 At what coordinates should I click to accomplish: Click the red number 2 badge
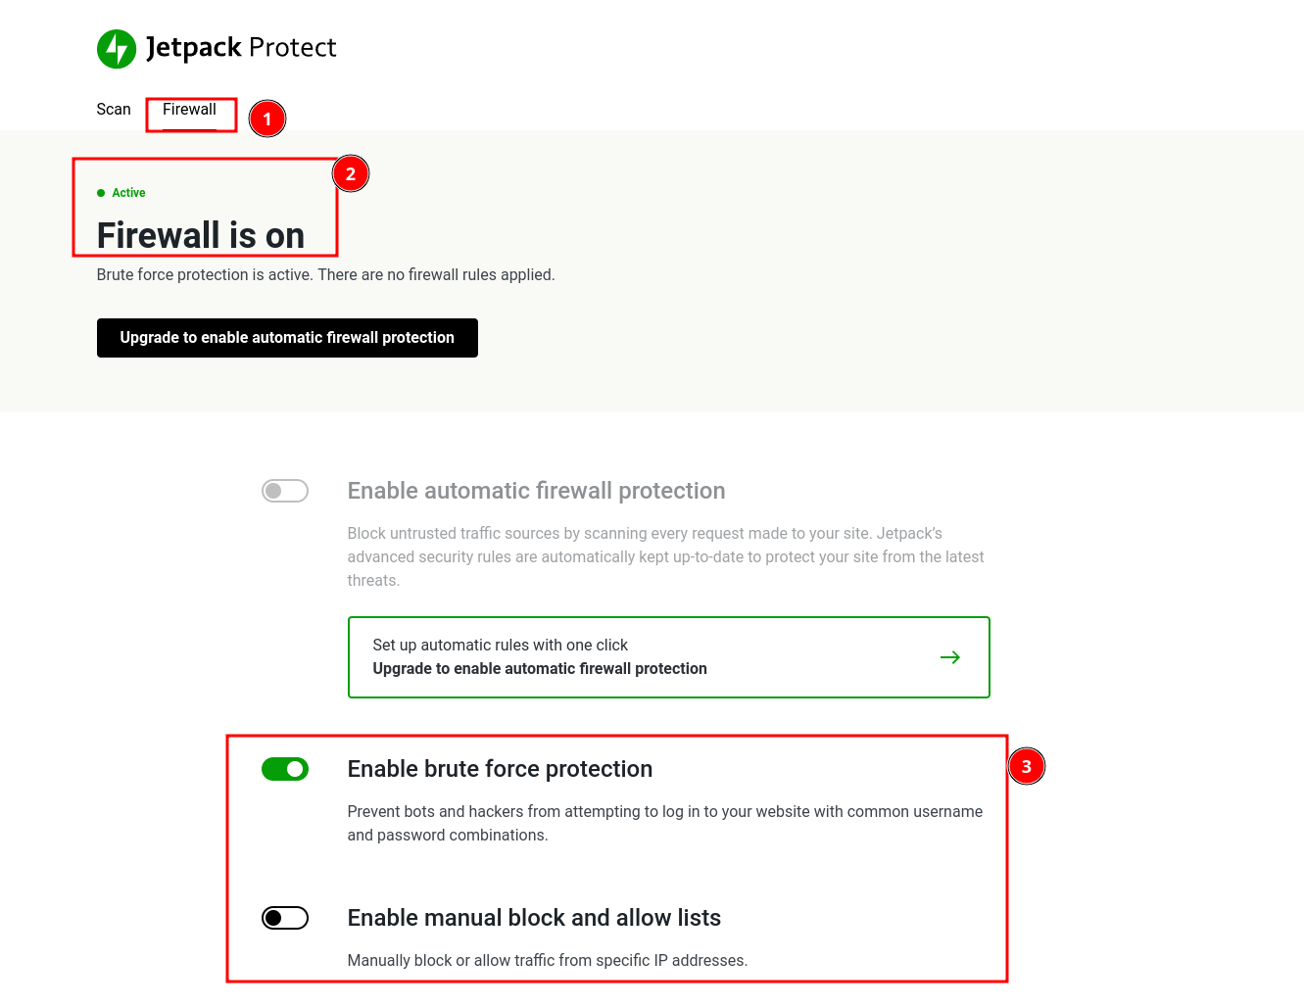351,174
